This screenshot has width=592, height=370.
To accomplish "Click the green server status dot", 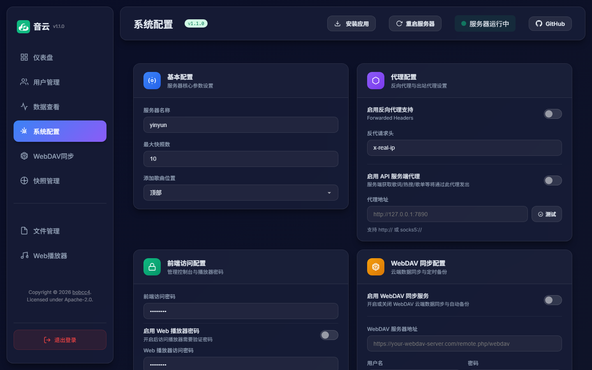I will (x=464, y=23).
